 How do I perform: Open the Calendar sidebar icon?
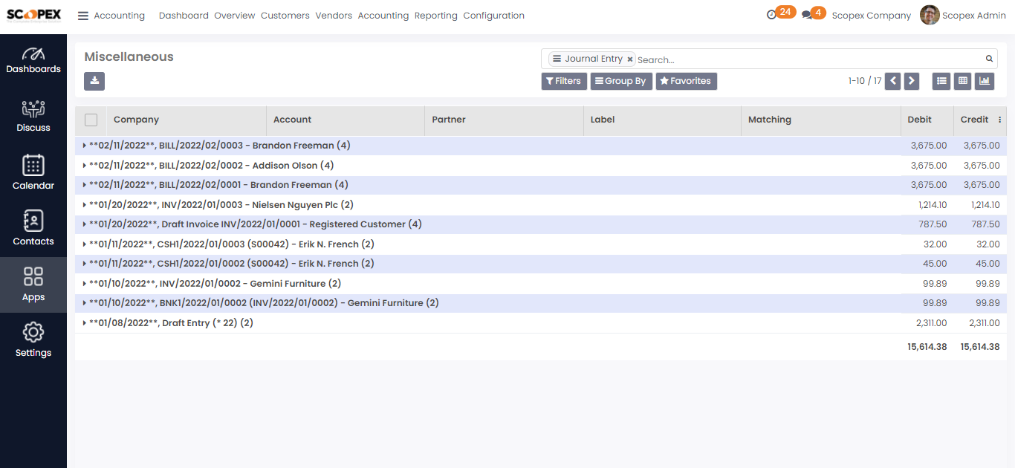click(33, 172)
